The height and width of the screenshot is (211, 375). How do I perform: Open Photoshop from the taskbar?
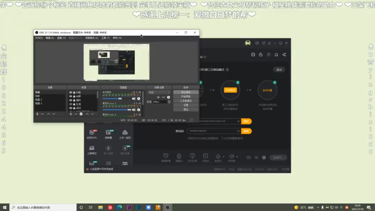[x=139, y=207]
